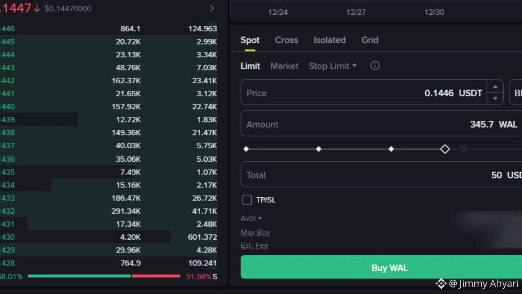This screenshot has height=294, width=522.
Task: Click the second diamond marker on amount slider
Action: 319,149
